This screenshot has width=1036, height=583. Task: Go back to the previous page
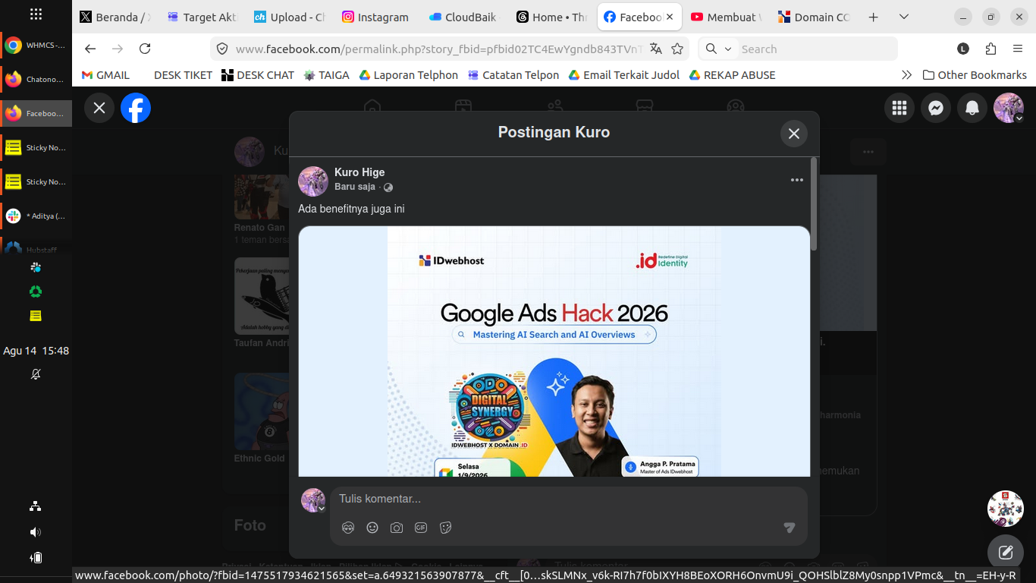90,49
